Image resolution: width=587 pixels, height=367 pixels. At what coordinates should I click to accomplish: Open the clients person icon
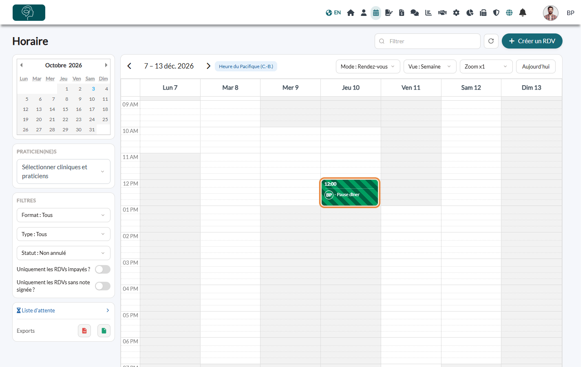[x=364, y=13]
